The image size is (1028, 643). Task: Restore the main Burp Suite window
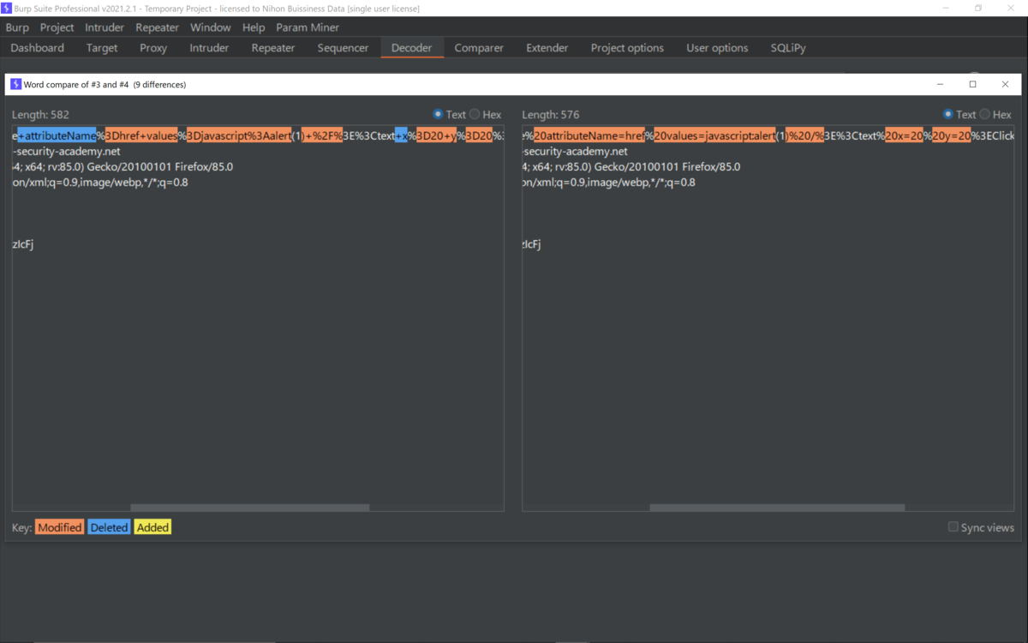(x=978, y=8)
